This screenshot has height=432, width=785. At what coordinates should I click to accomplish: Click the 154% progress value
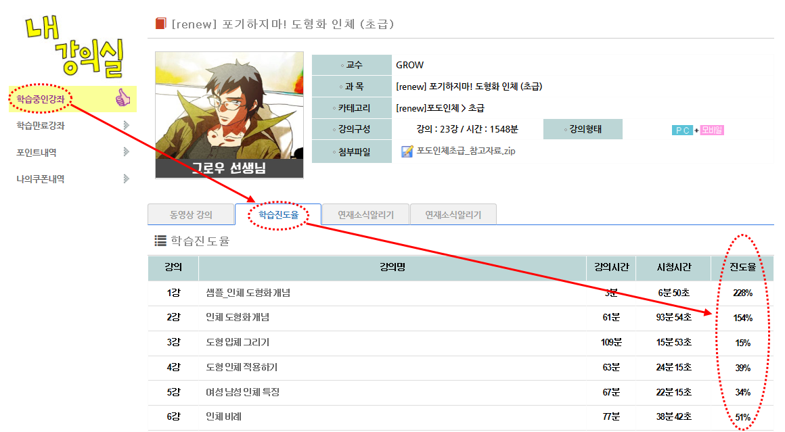pos(742,318)
